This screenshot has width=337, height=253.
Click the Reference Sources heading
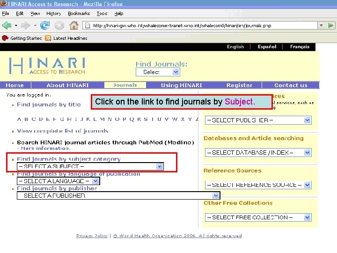[232, 171]
